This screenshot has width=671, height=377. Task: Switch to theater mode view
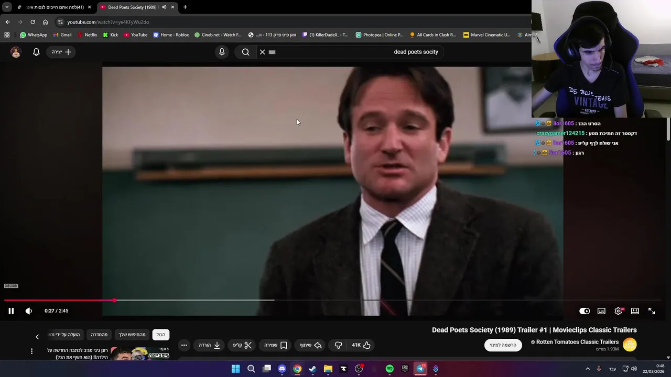pos(635,311)
